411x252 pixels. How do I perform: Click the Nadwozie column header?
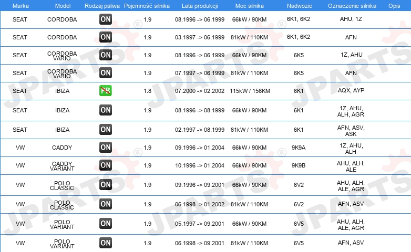pyautogui.click(x=300, y=6)
